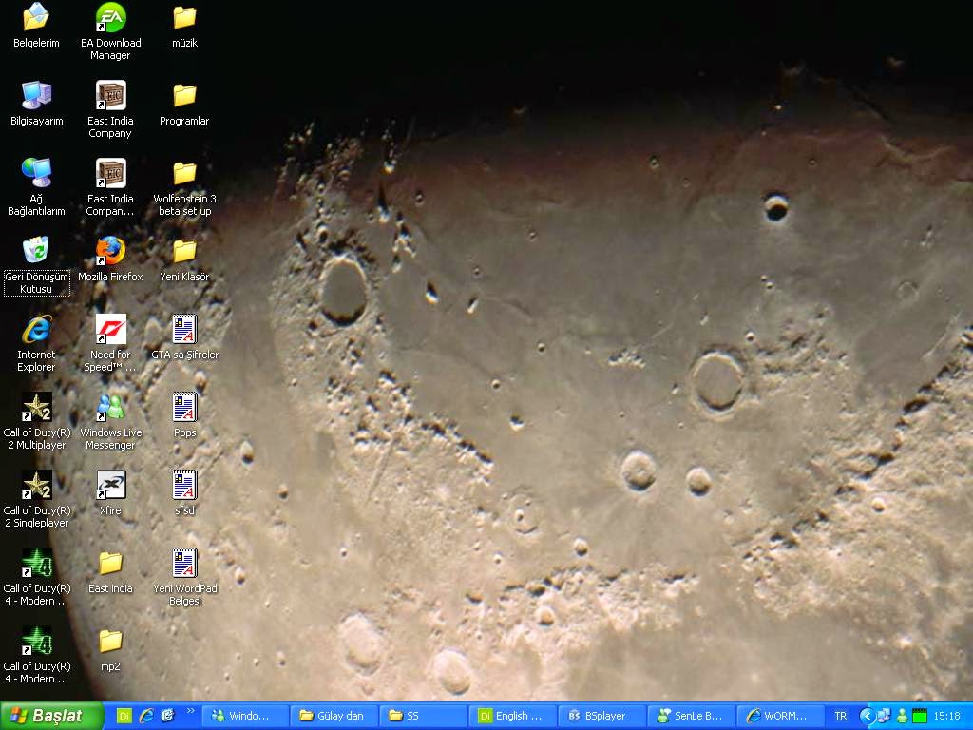
Task: Open the TR language bar indicator
Action: coord(840,716)
